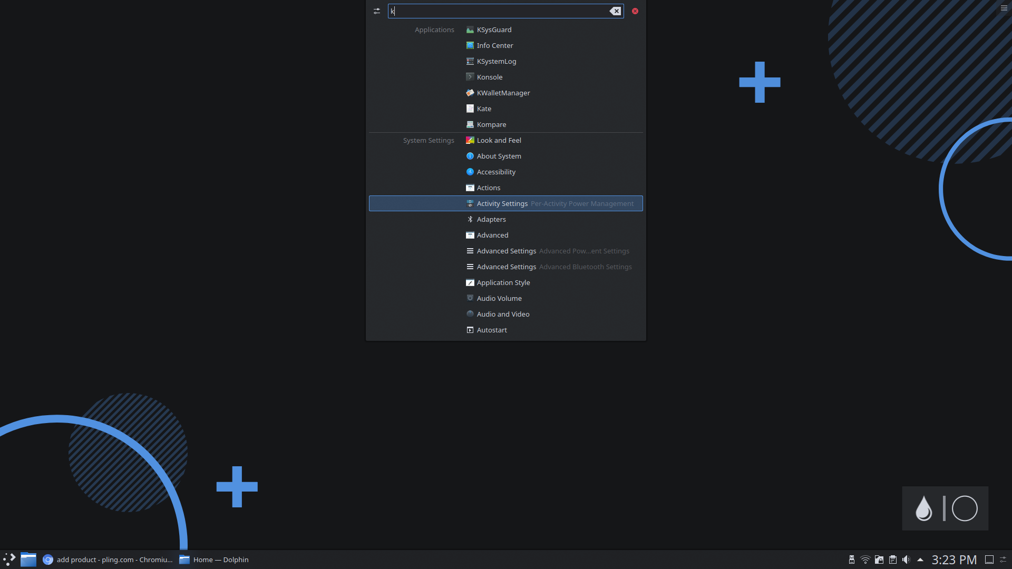
Task: Launch Kompare application
Action: [x=506, y=124]
